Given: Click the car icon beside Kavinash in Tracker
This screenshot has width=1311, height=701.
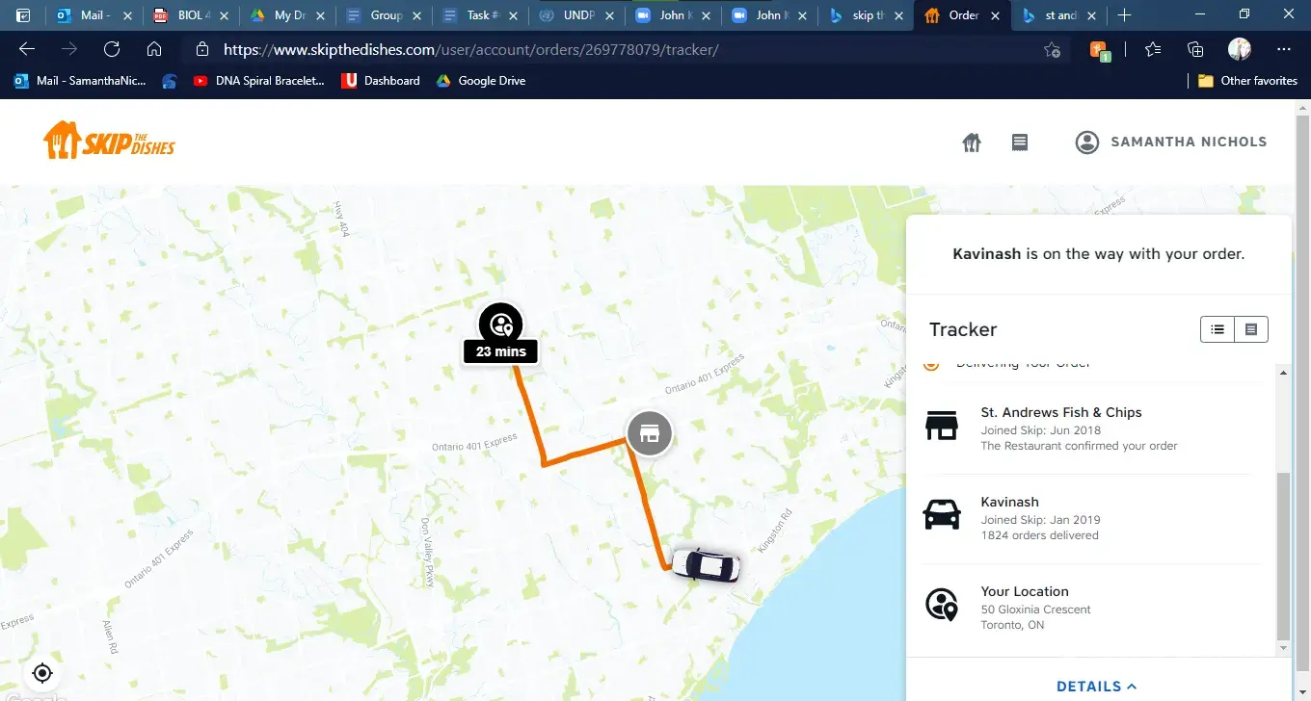Looking at the screenshot, I should pyautogui.click(x=942, y=514).
